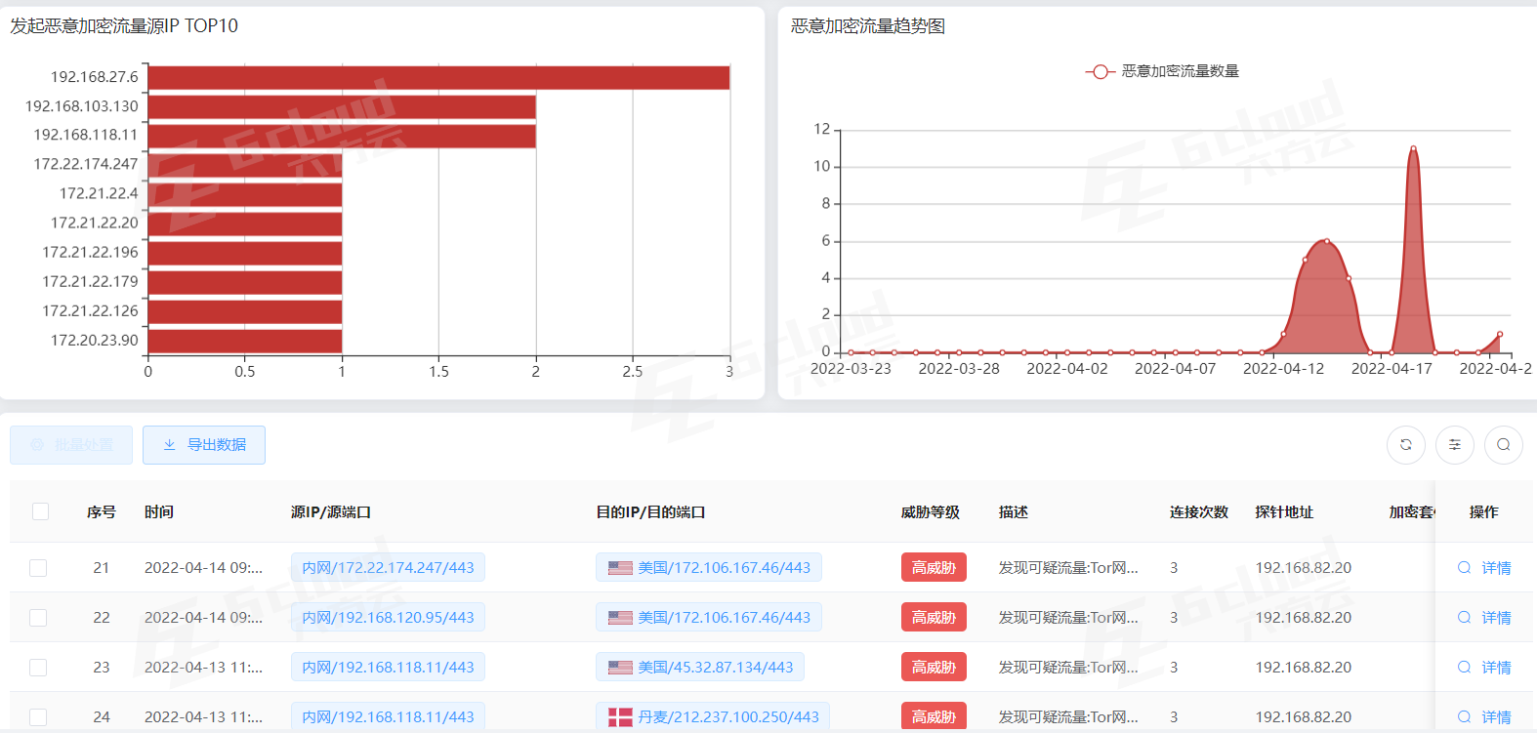Click the bar for 172.20.23.90

click(x=245, y=341)
